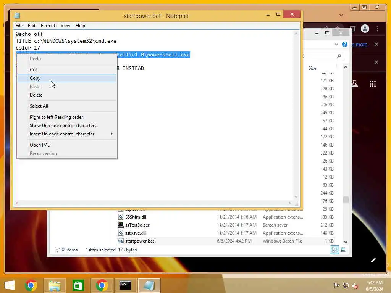Click the Notepad vertical scrollbar up arrow

pos(296,34)
